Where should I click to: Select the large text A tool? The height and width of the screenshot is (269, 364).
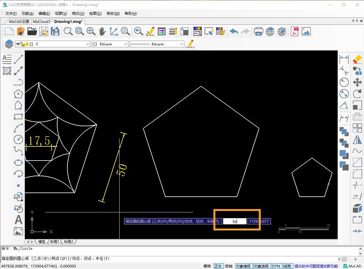point(18,220)
